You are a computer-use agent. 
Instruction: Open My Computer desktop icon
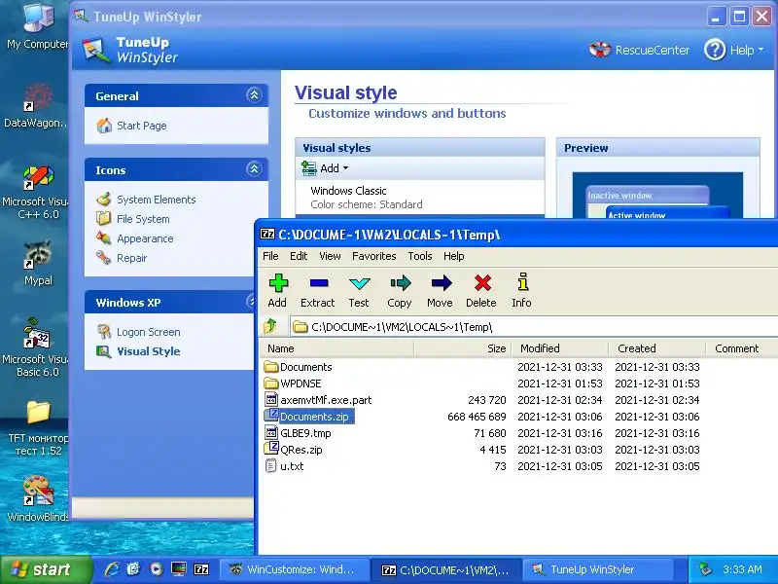[38, 26]
